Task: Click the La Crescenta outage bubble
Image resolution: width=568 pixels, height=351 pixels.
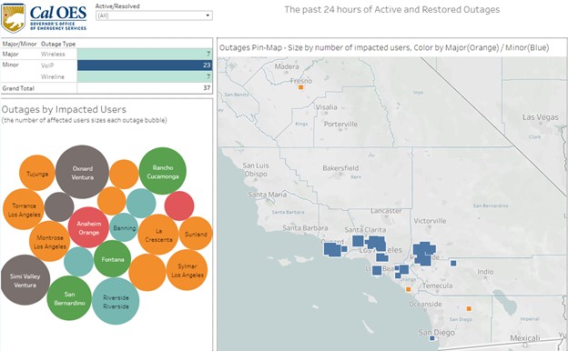Action: tap(158, 235)
